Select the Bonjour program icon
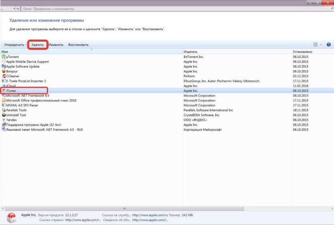 click(x=4, y=71)
